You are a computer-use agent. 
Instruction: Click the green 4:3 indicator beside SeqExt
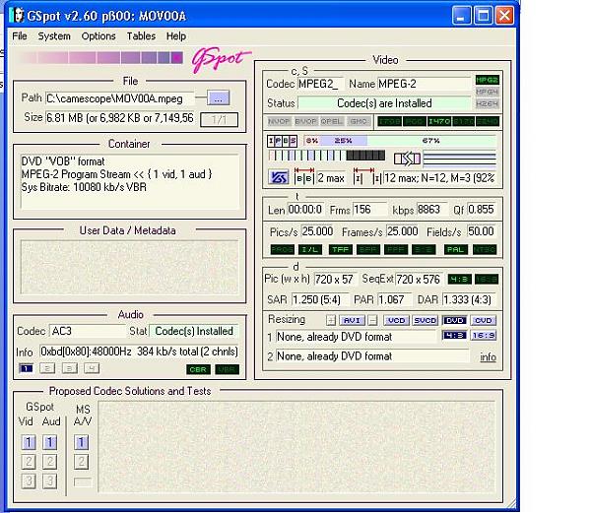tap(459, 279)
